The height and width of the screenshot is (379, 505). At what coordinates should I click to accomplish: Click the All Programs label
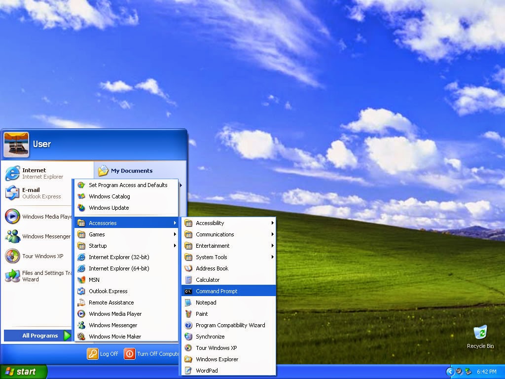pos(40,336)
